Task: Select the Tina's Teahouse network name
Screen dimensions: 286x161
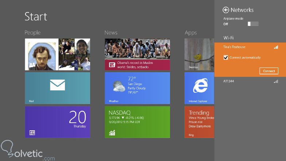Action: point(234,47)
